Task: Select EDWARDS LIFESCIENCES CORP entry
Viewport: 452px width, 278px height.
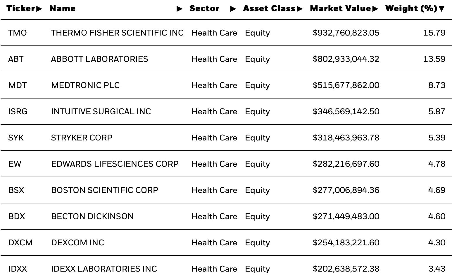Action: coord(115,164)
